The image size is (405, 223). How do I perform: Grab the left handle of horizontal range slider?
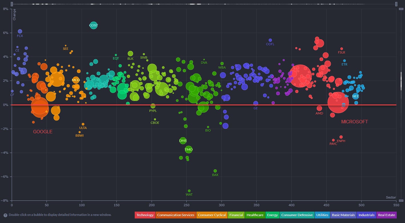click(11, 4)
